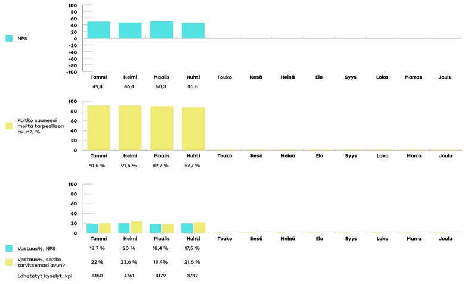The image size is (474, 284).
Task: Click the NPS value 50,3 under Maalis
Action: click(x=161, y=86)
